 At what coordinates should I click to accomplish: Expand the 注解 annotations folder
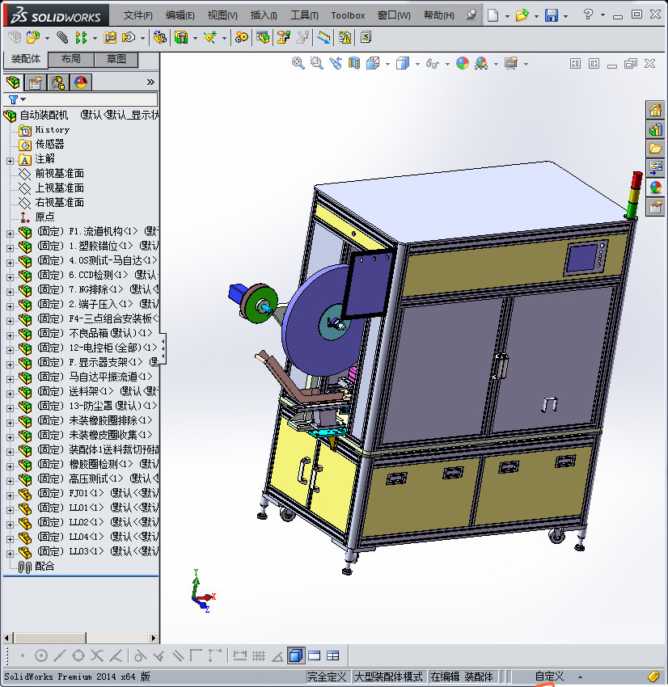10,161
